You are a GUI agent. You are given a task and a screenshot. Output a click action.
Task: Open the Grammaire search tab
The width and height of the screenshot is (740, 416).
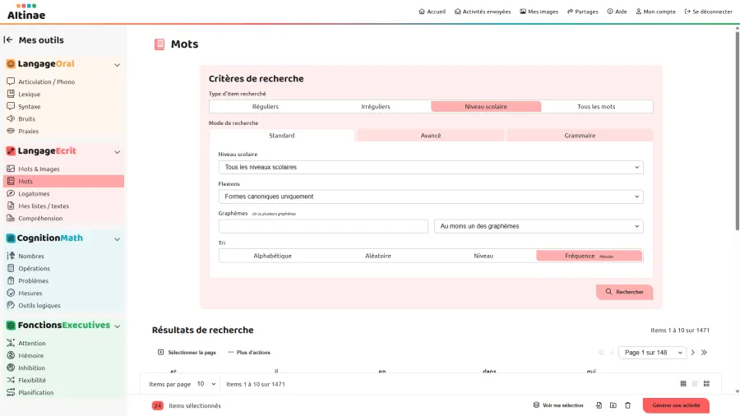pyautogui.click(x=580, y=136)
